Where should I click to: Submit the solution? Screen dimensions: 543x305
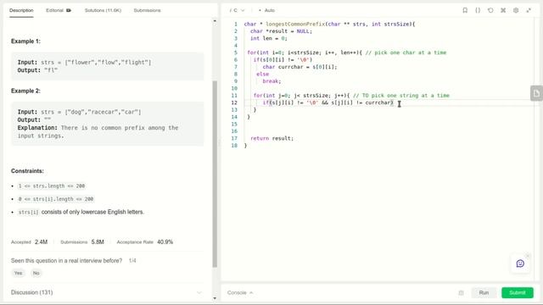click(518, 292)
